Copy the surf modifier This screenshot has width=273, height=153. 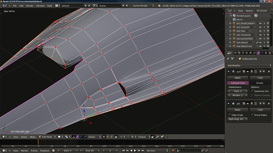(260, 78)
